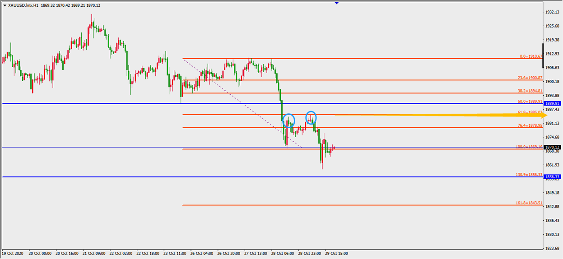
Task: Click the 1823.68 value on price scale
Action: [x=553, y=249]
